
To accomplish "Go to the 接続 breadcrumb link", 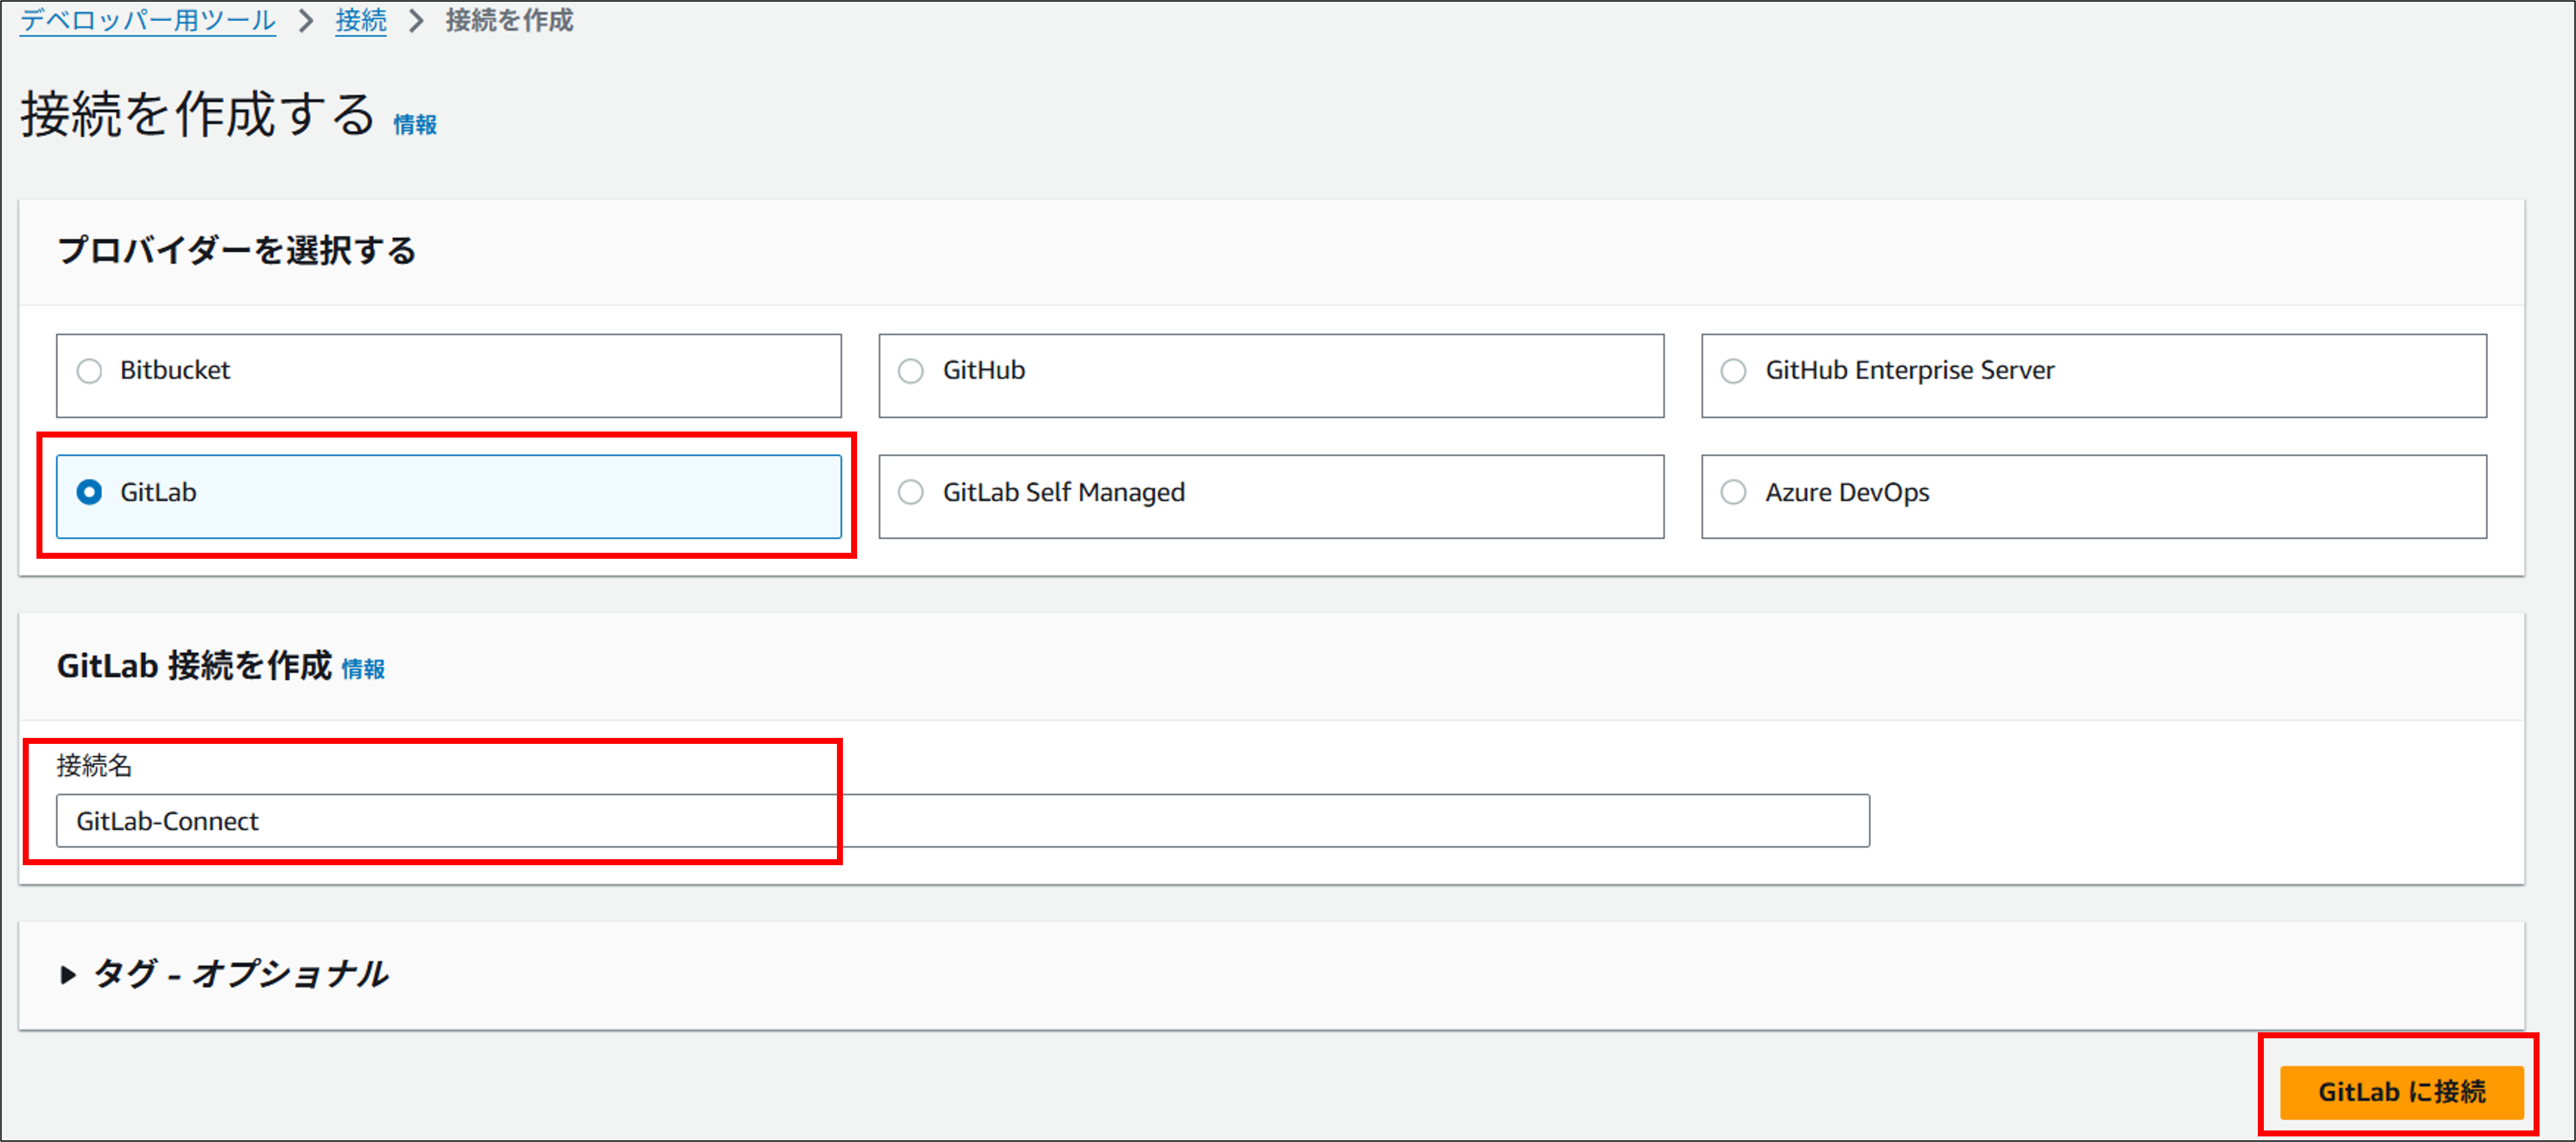I will click(x=361, y=20).
